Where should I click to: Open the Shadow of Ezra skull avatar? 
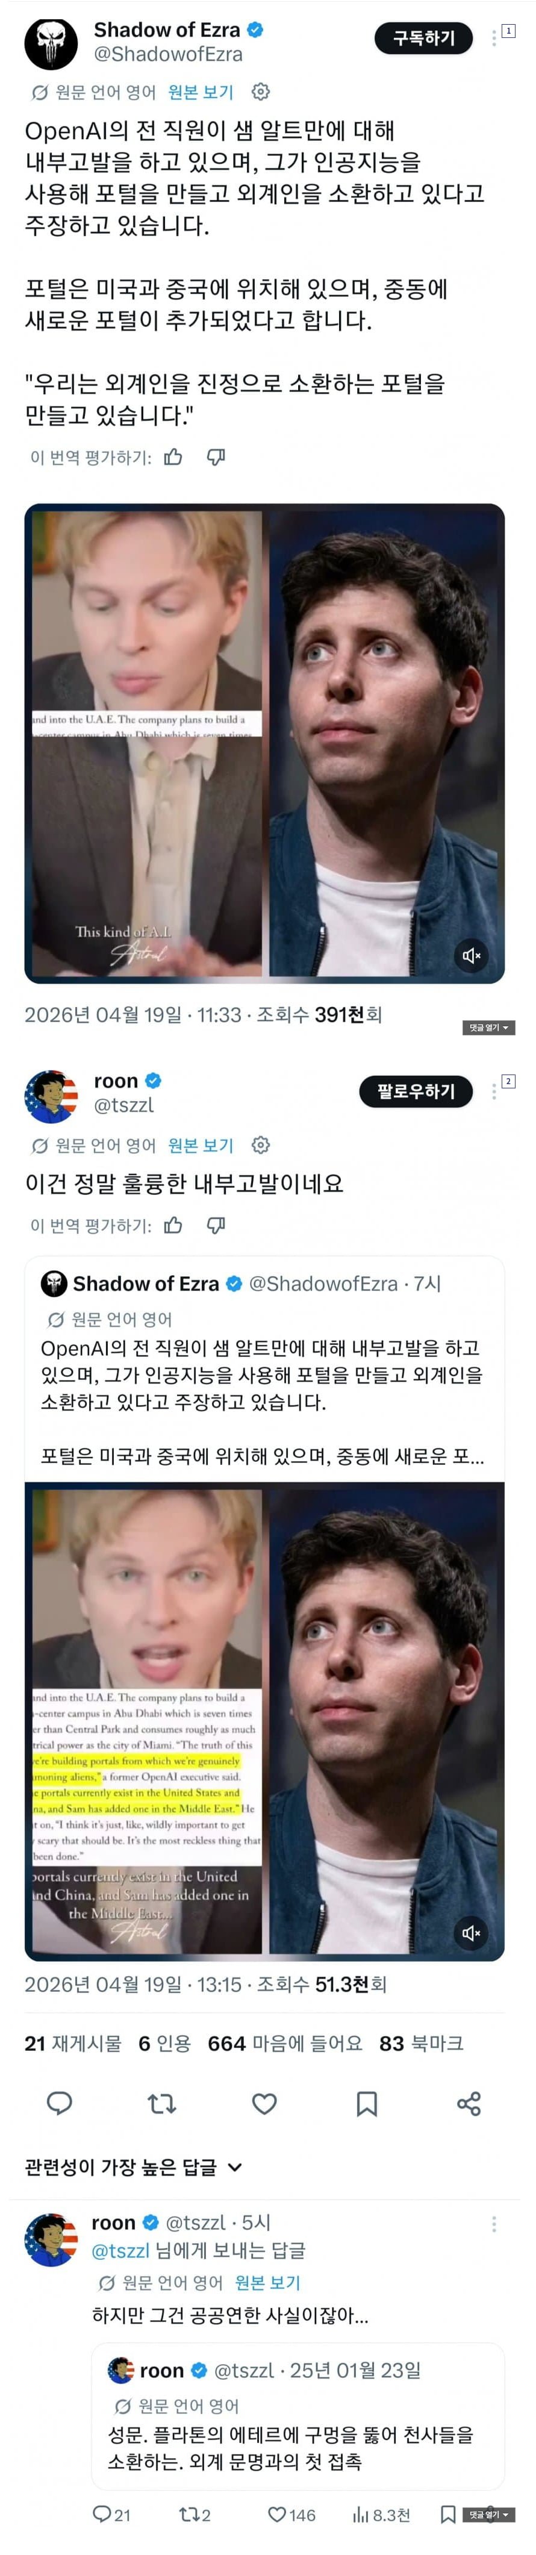pyautogui.click(x=51, y=43)
